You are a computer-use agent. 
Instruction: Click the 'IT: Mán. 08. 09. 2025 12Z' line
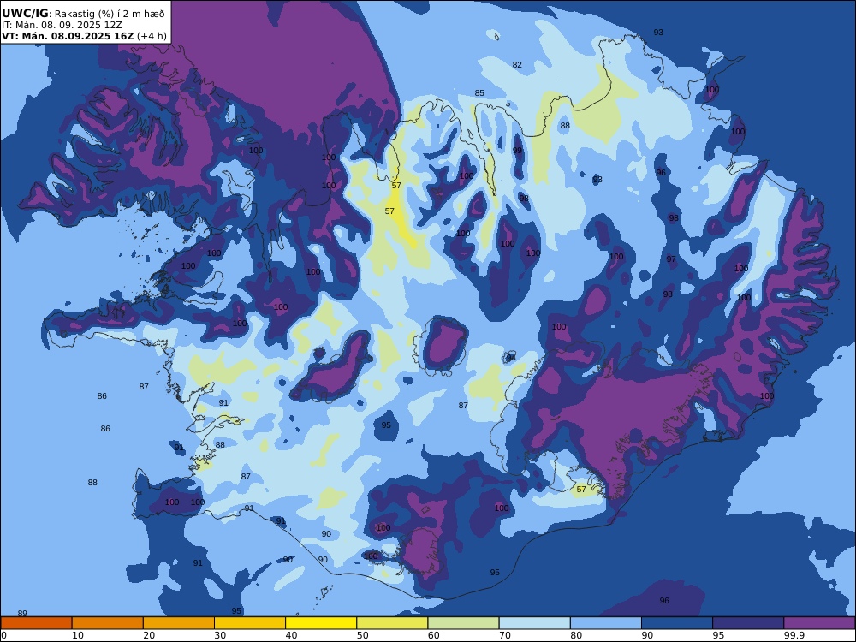62,25
